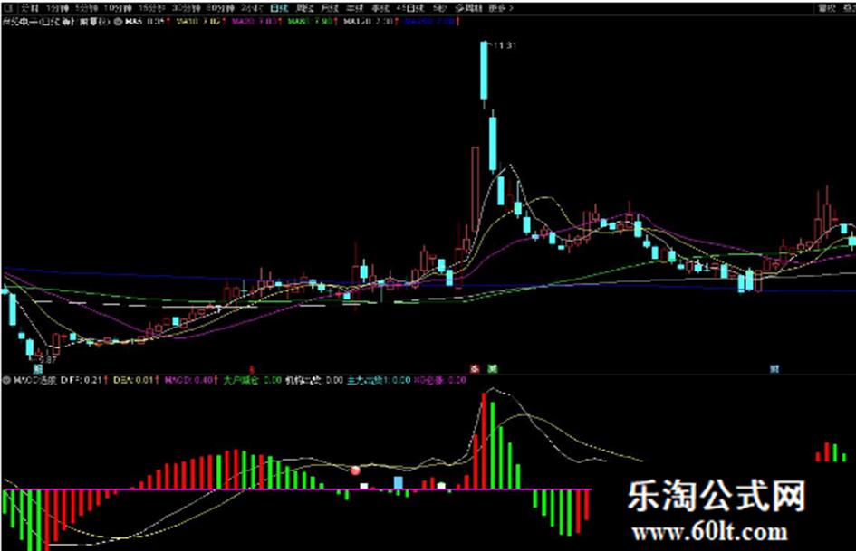Select the 2小时 period tab
Screen dimensions: 856x551
[252, 8]
